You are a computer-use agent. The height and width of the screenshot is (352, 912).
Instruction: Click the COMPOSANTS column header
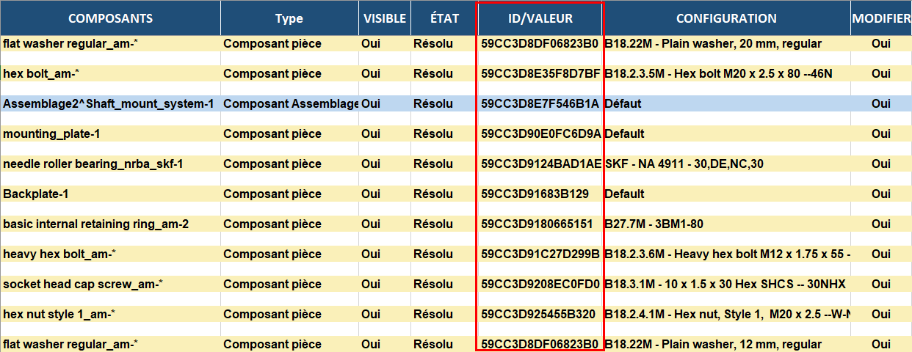tap(110, 18)
